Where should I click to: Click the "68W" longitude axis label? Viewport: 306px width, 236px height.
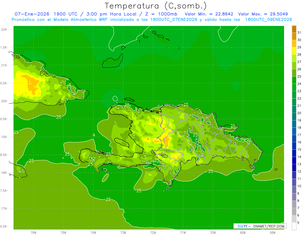coord(273,233)
